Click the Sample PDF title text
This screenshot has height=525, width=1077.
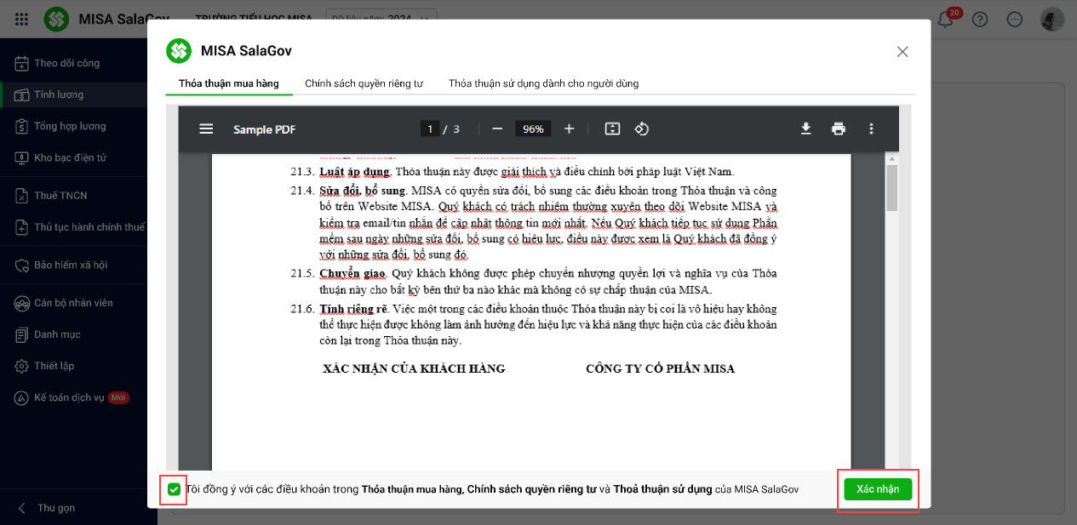[x=264, y=129]
